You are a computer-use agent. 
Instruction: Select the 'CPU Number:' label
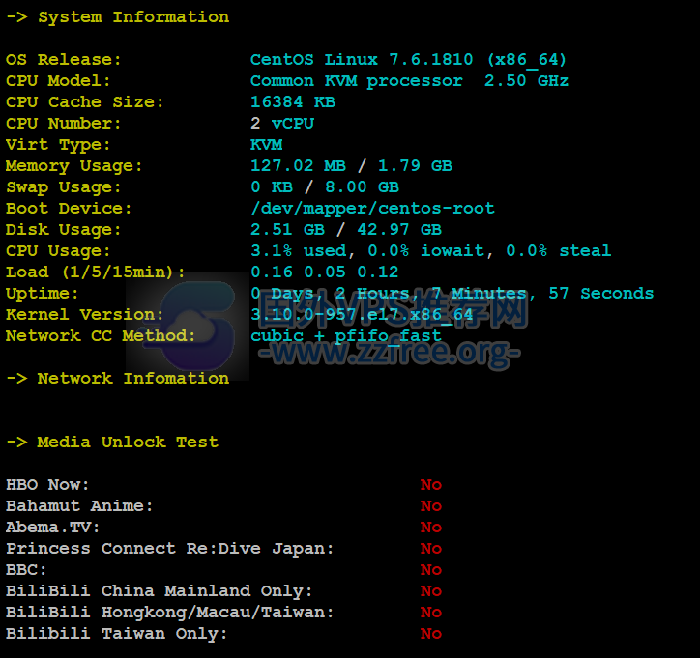pos(64,123)
